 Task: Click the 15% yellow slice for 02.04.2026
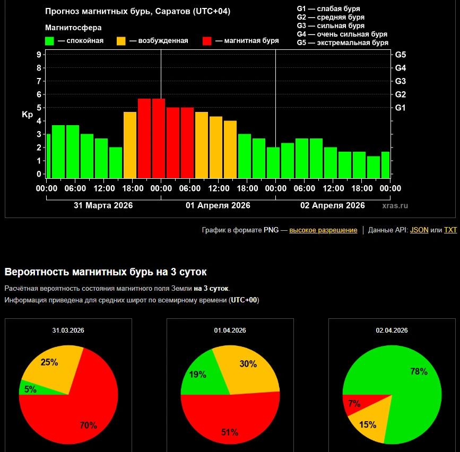[367, 423]
